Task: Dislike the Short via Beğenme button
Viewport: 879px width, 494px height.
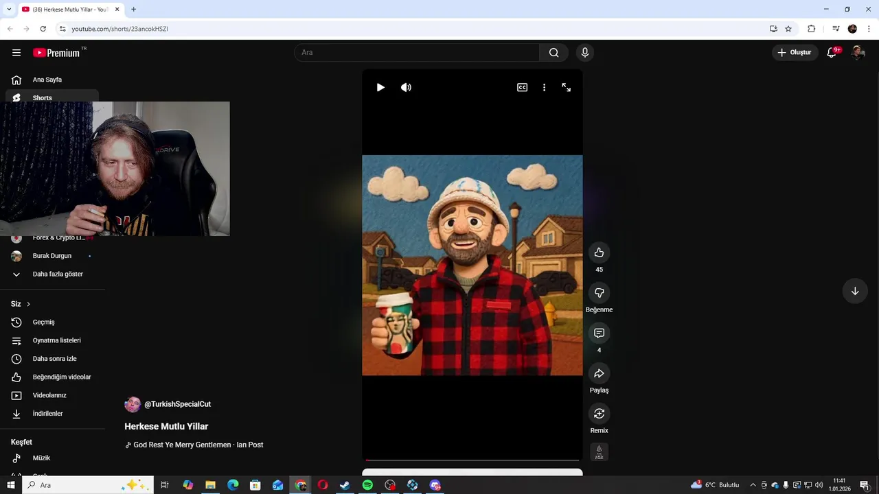Action: pos(599,293)
